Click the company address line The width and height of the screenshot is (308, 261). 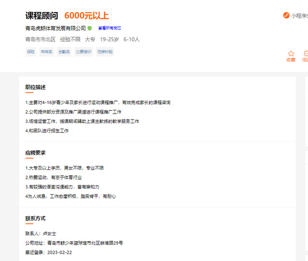pos(74,243)
